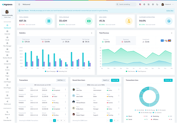Toggle Total Expenses legend in revenue chart

pos(141,71)
